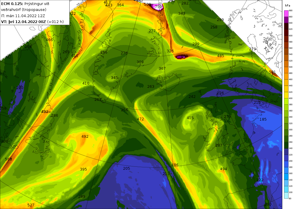
Task: Click the '689' value in purple spot
Action: [184, 56]
